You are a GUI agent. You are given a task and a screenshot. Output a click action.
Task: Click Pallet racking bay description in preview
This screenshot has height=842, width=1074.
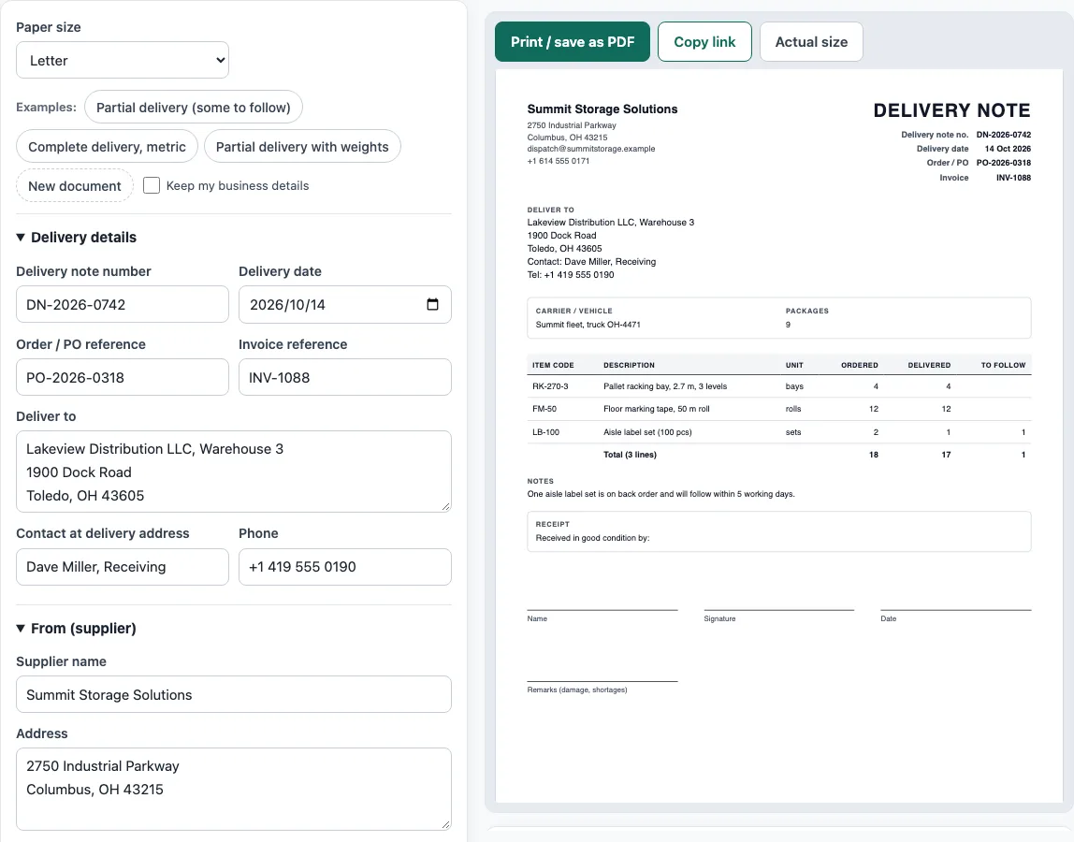(x=665, y=386)
